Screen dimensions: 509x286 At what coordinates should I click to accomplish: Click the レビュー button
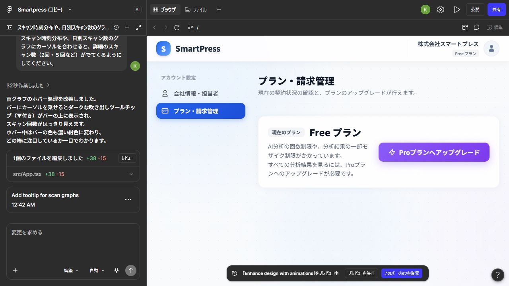coord(127,158)
